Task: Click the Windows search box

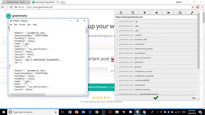Action: pyautogui.click(x=33, y=112)
